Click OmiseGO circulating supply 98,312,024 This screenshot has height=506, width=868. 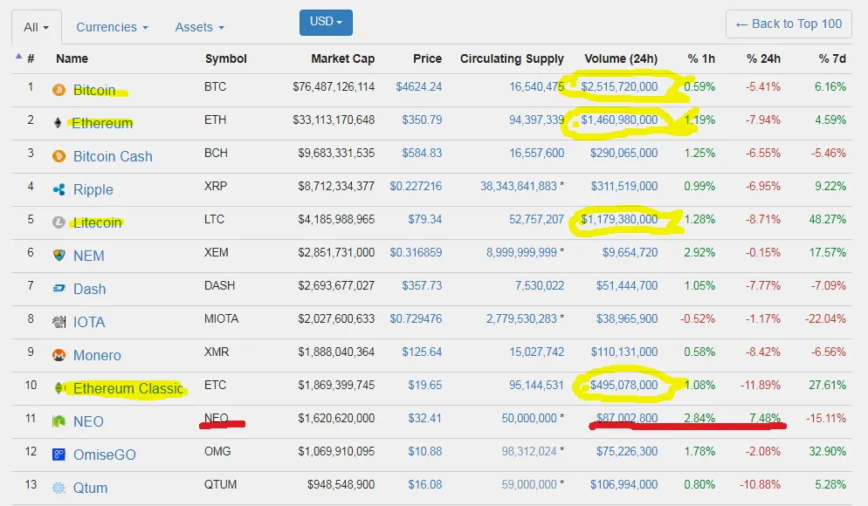pyautogui.click(x=529, y=452)
